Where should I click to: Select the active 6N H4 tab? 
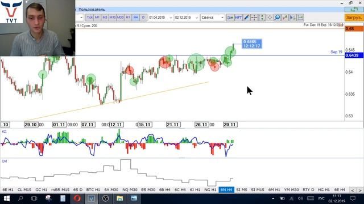tap(226, 190)
